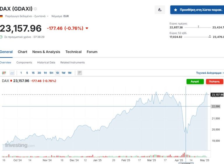Open the Historical Data sub-tab
The width and height of the screenshot is (224, 164).
[x=46, y=62]
